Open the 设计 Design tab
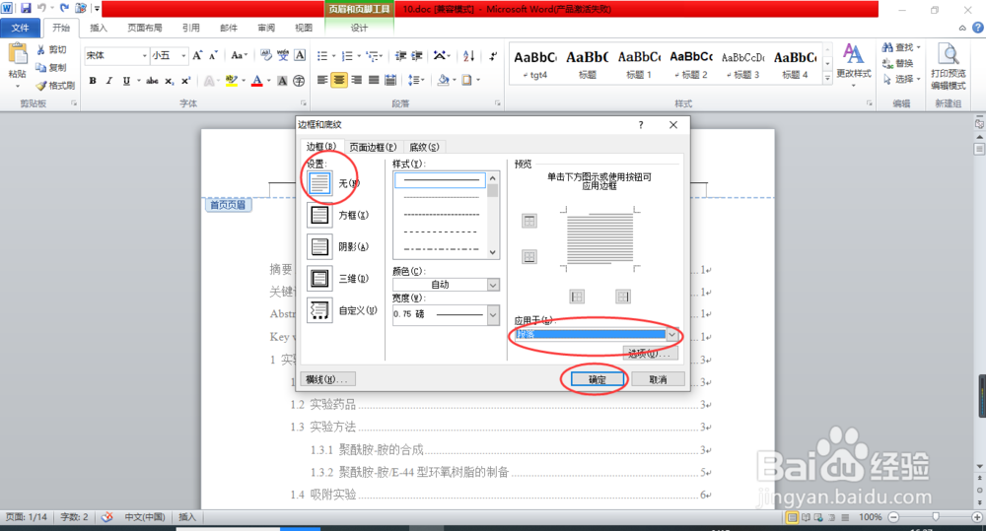 tap(360, 28)
